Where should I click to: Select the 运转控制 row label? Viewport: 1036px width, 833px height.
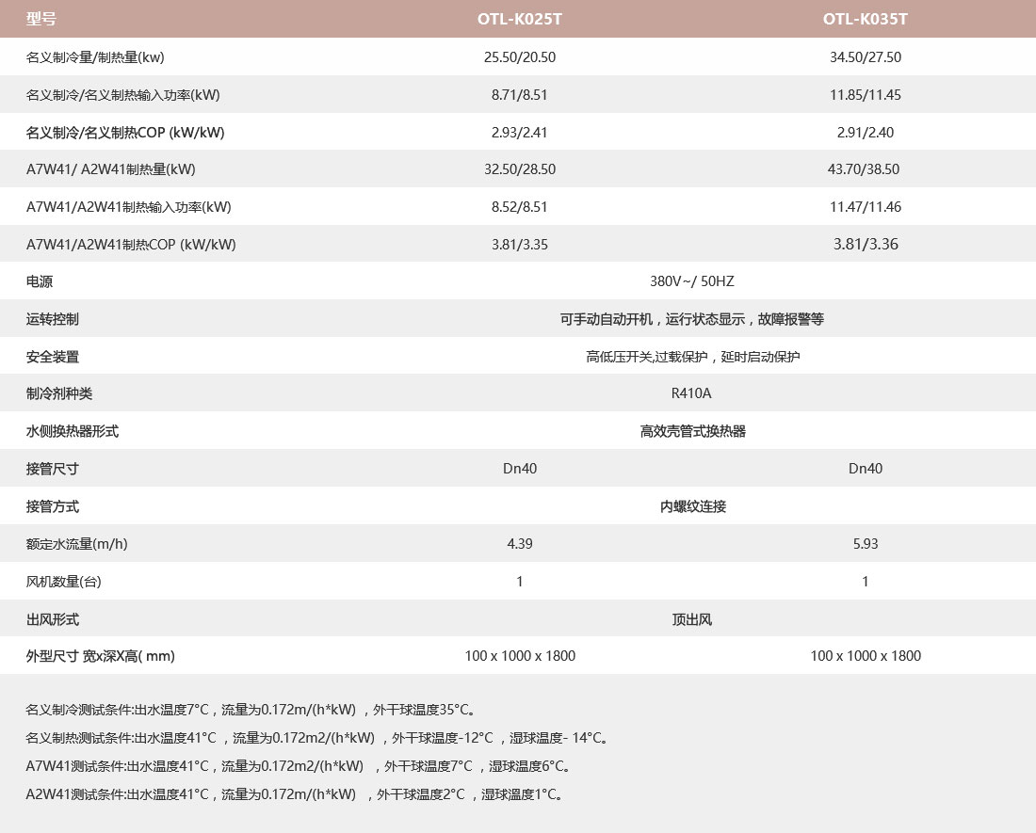point(53,319)
